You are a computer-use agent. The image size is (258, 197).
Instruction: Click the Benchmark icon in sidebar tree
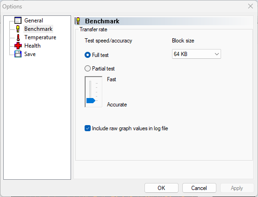click(18, 29)
